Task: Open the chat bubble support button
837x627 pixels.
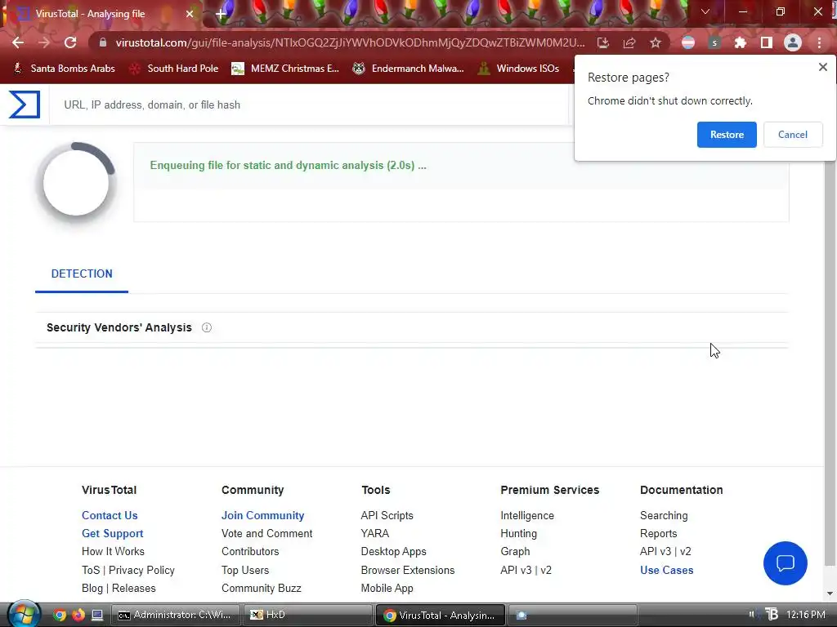Action: tap(786, 563)
